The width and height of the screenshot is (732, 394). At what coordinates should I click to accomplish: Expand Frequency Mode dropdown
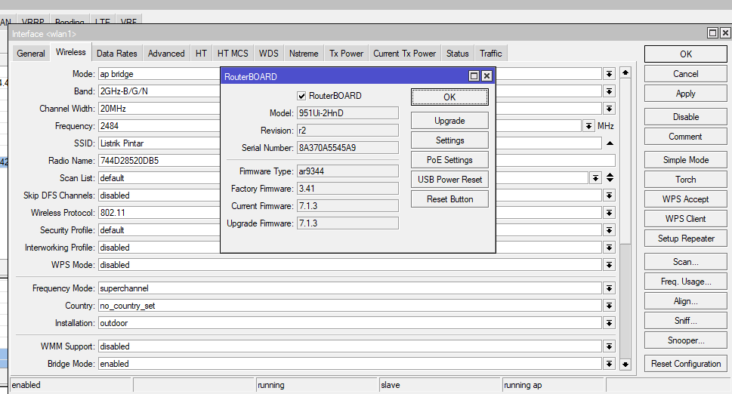pyautogui.click(x=609, y=288)
